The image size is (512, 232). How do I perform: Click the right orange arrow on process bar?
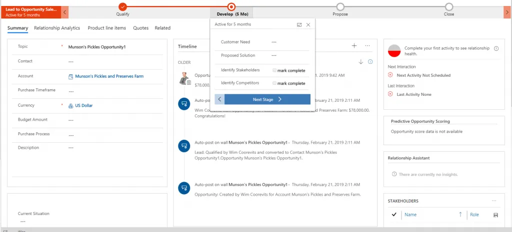(506, 12)
